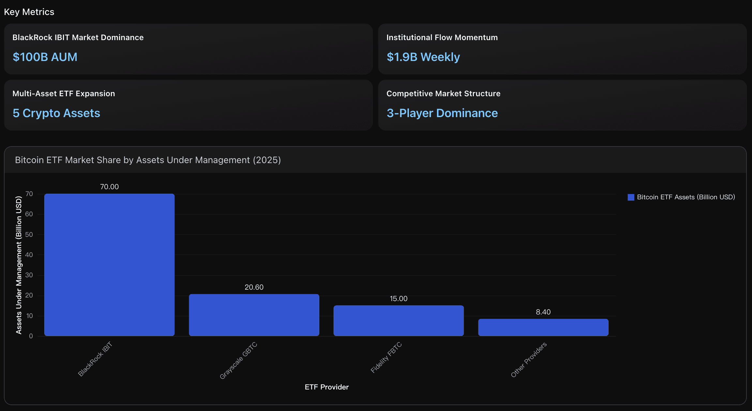Click the 10 tick on the y-axis

click(x=29, y=316)
